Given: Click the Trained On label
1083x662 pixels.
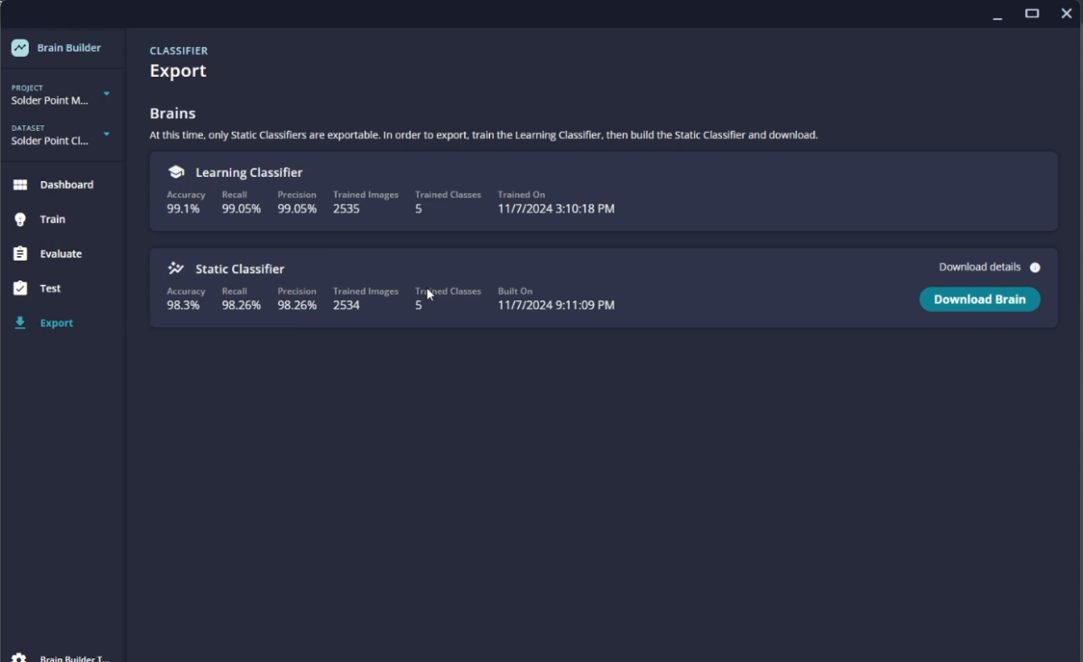Looking at the screenshot, I should 522,195.
